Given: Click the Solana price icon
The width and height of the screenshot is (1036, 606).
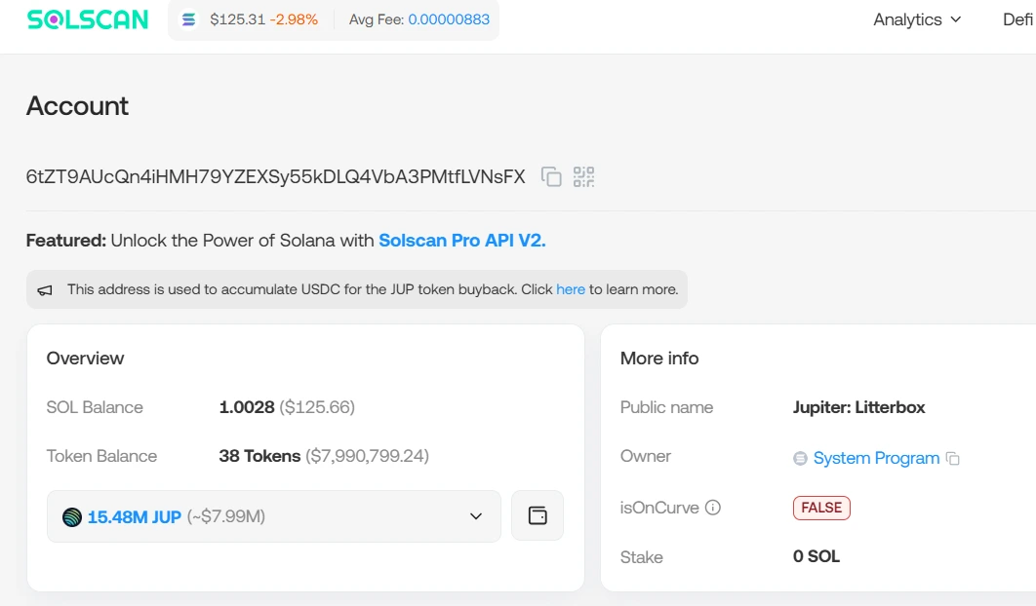Looking at the screenshot, I should (188, 19).
